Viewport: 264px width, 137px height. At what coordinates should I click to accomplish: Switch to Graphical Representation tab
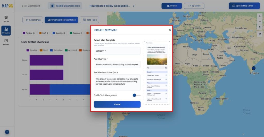(61, 20)
